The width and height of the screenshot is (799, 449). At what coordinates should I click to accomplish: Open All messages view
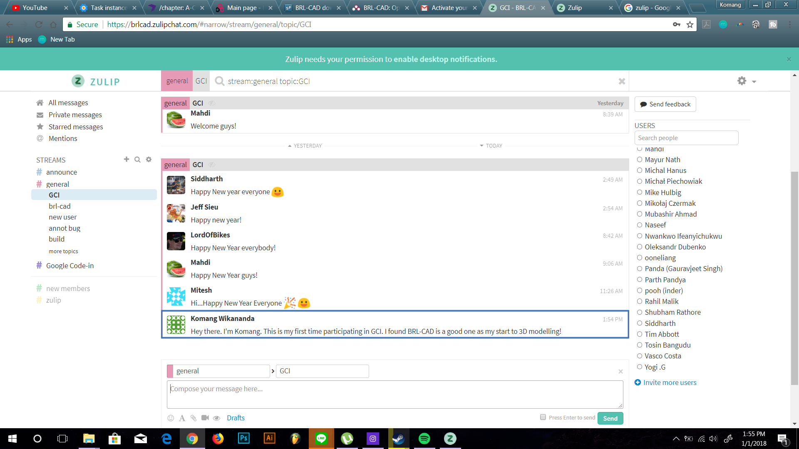pyautogui.click(x=68, y=103)
